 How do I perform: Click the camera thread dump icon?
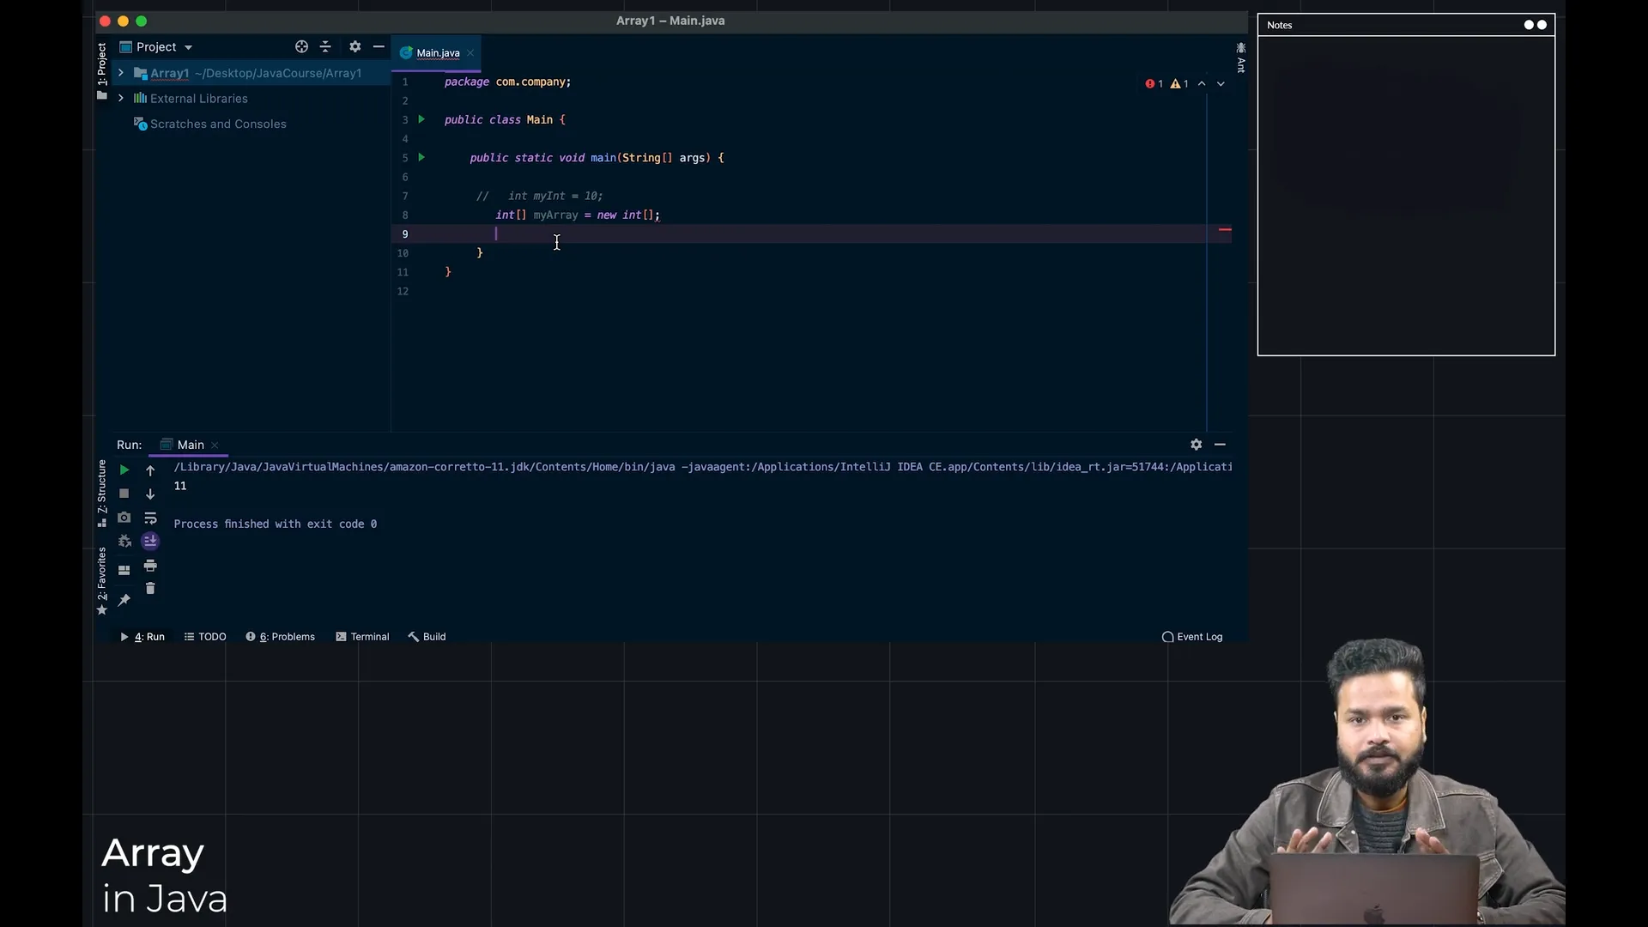[124, 518]
